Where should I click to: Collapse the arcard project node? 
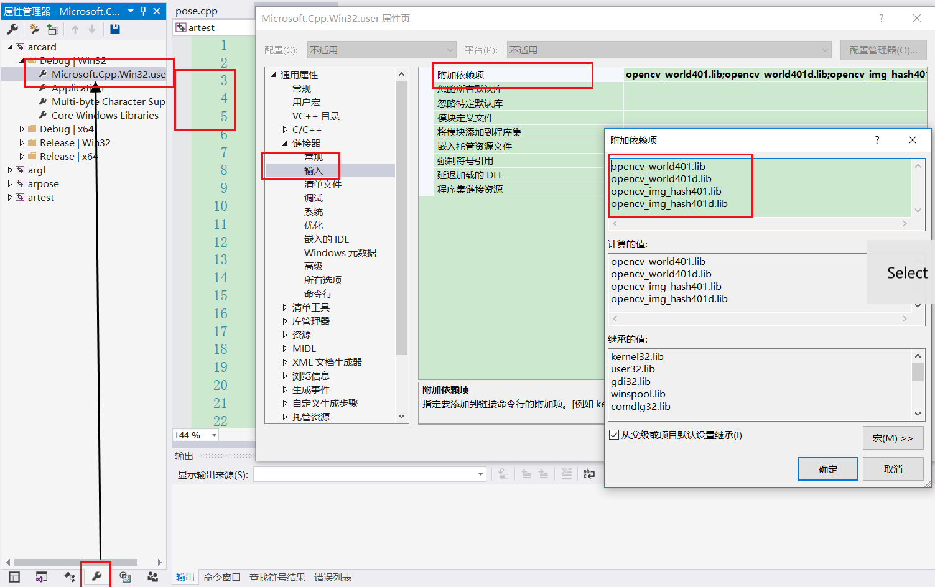click(x=10, y=47)
